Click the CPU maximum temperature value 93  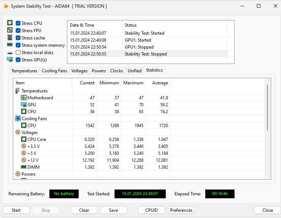(141, 112)
